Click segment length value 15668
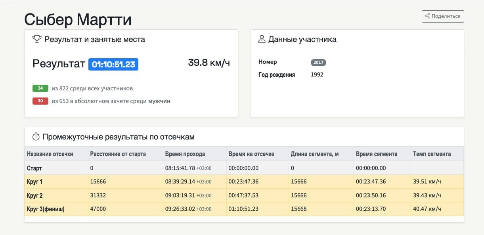The width and height of the screenshot is (484, 235). tap(298, 209)
